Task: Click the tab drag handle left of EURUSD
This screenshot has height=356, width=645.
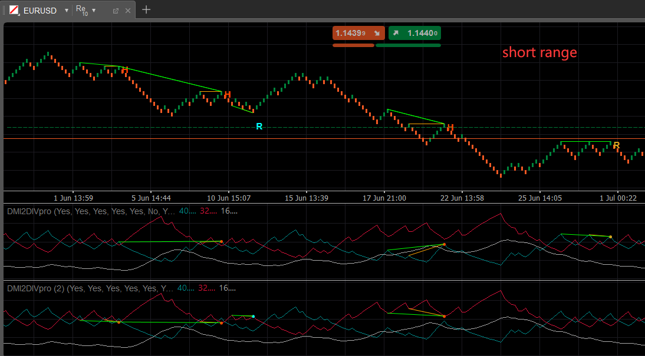Action: [x=5, y=11]
